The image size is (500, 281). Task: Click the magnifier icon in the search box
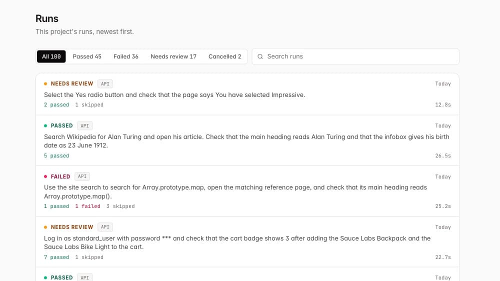260,56
